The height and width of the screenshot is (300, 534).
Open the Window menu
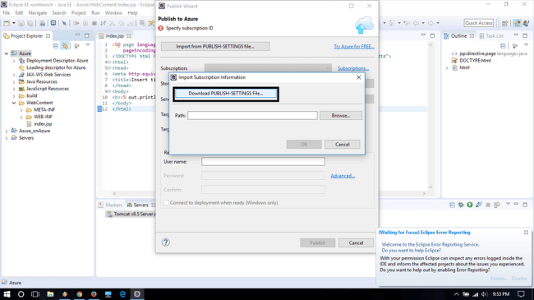[x=113, y=13]
